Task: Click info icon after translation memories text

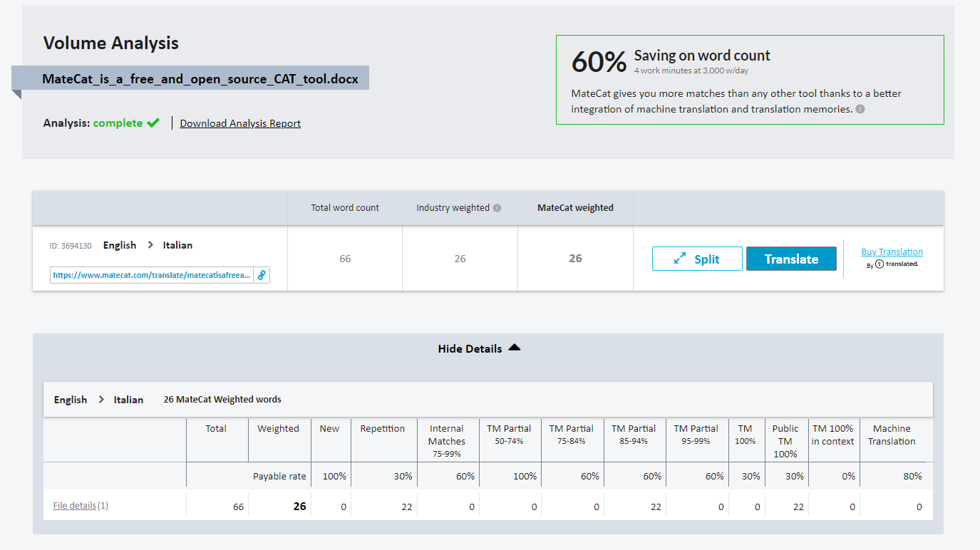Action: (860, 110)
